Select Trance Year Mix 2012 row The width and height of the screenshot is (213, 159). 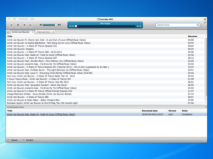click(x=105, y=82)
